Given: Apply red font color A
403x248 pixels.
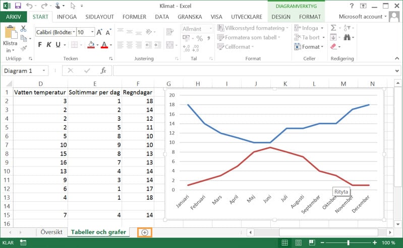Looking at the screenshot, I should 104,45.
